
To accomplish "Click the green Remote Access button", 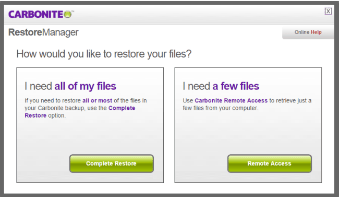I will coord(270,164).
